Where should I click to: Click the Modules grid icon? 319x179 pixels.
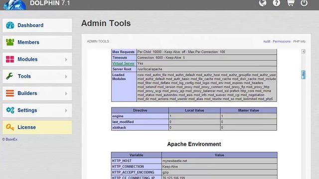pyautogui.click(x=10, y=59)
